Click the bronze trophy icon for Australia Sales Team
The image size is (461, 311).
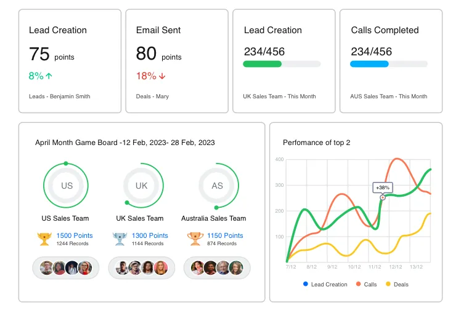tap(195, 239)
